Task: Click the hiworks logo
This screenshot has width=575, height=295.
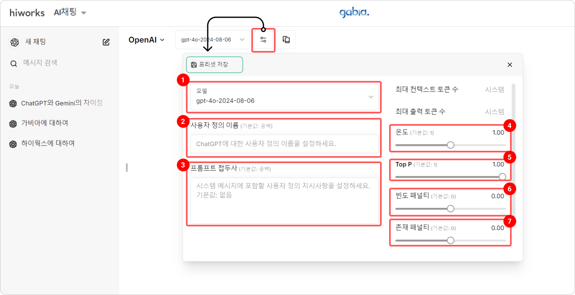Action: [27, 13]
